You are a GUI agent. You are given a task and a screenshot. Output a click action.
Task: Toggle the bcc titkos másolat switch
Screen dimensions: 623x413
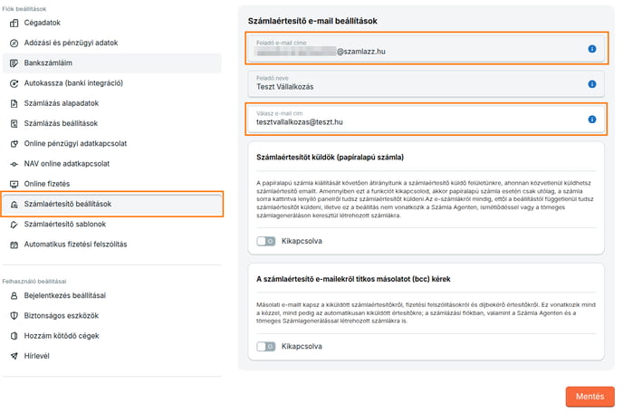click(x=266, y=347)
